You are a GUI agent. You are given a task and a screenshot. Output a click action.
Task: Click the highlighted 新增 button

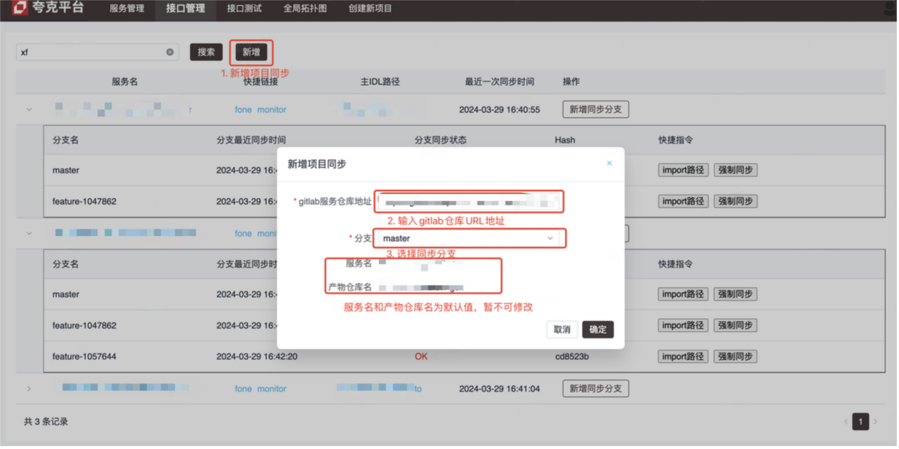click(250, 52)
